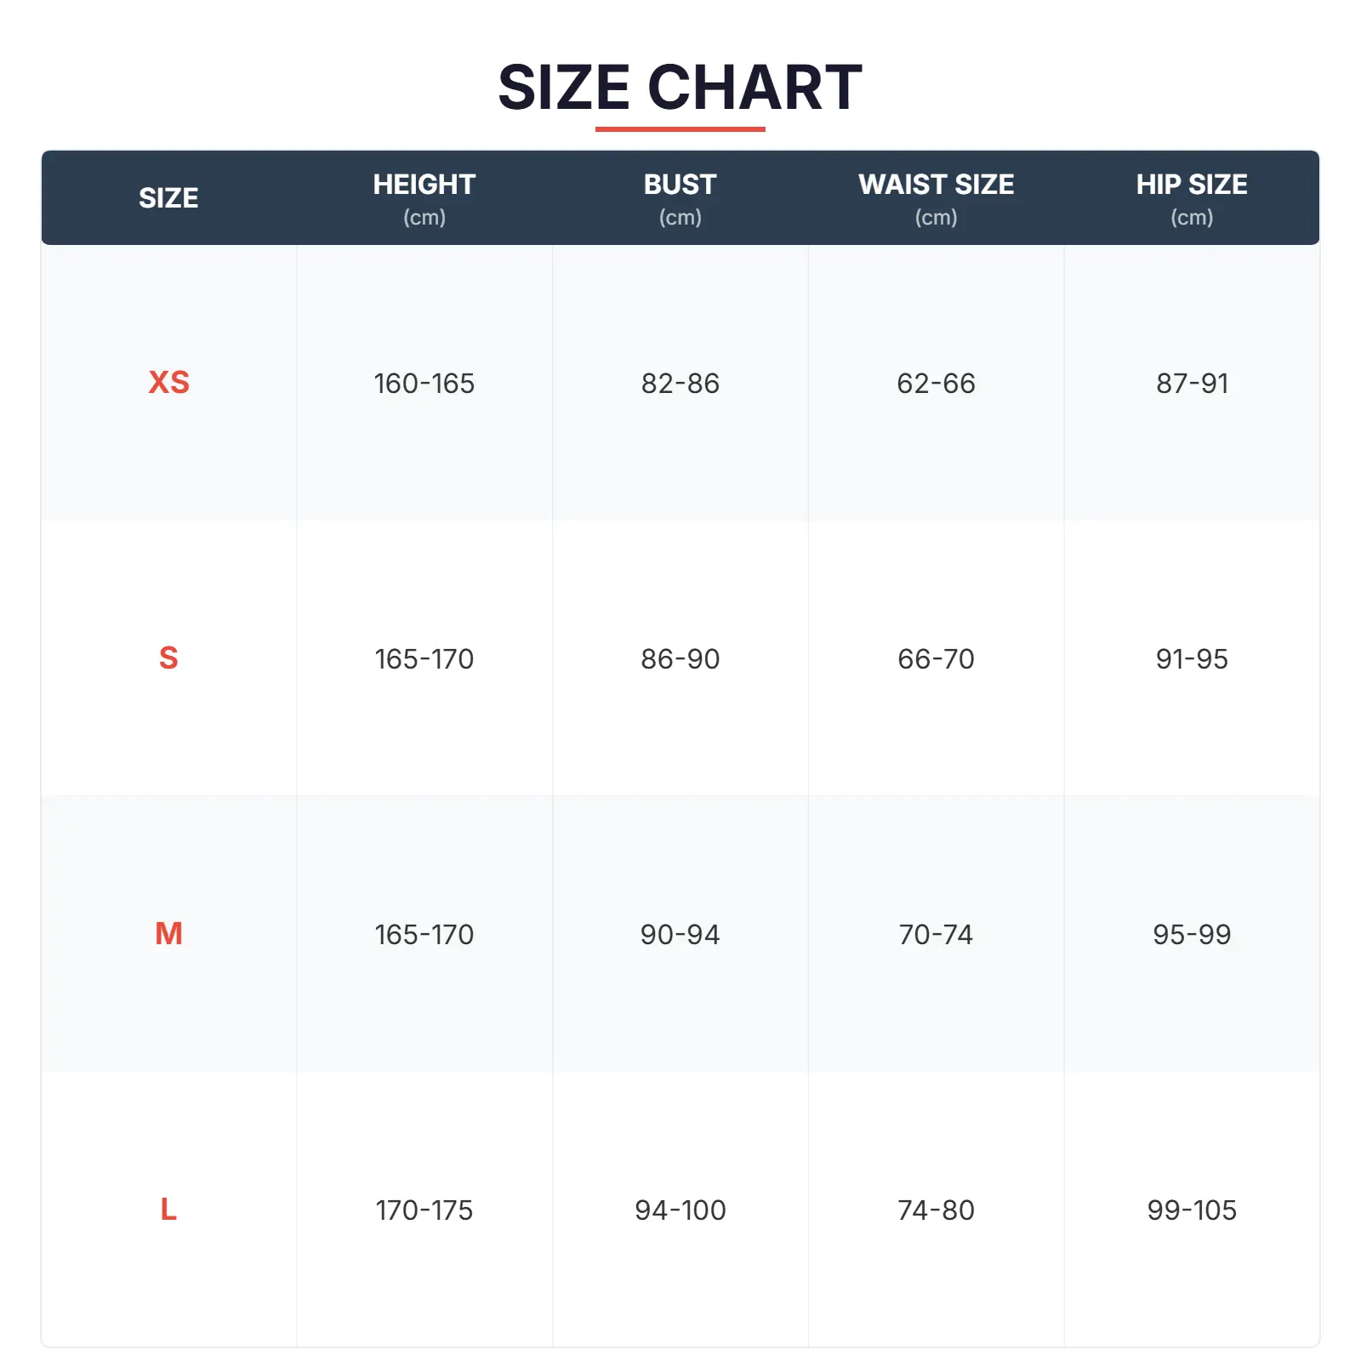
Task: Choose the S size label
Action: pos(168,658)
